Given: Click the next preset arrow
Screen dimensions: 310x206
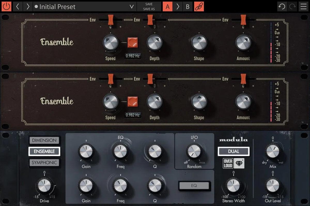Looking at the screenshot, I should click(x=28, y=6).
